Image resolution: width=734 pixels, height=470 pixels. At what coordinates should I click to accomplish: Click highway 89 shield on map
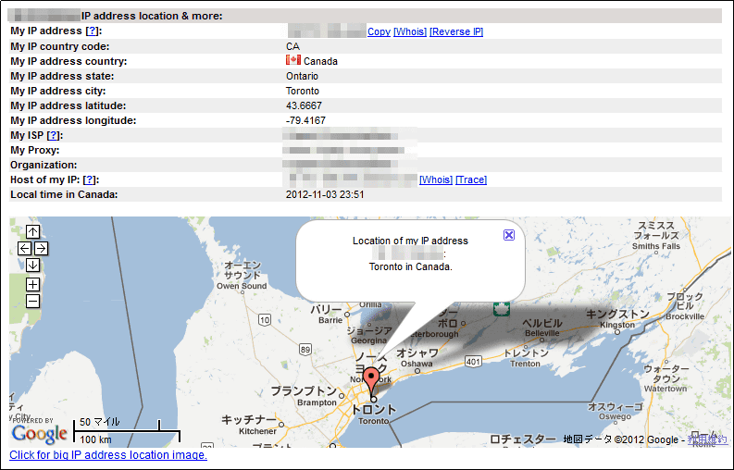point(305,349)
